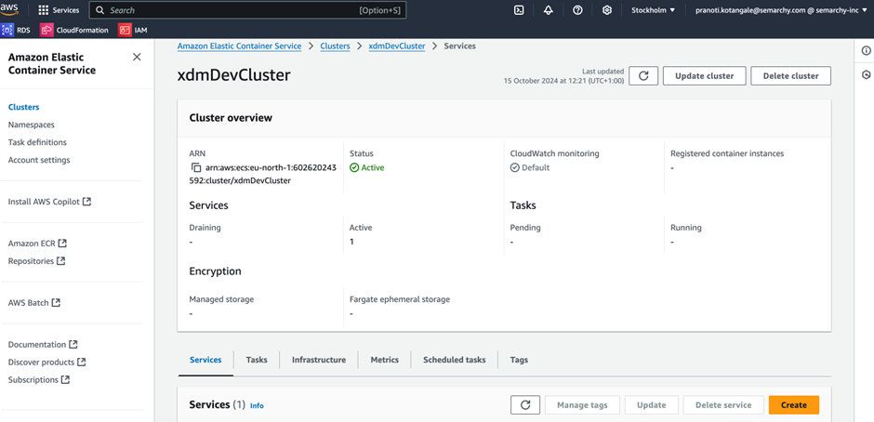Open the info panel icon on the right edge
The height and width of the screenshot is (422, 874).
866,51
